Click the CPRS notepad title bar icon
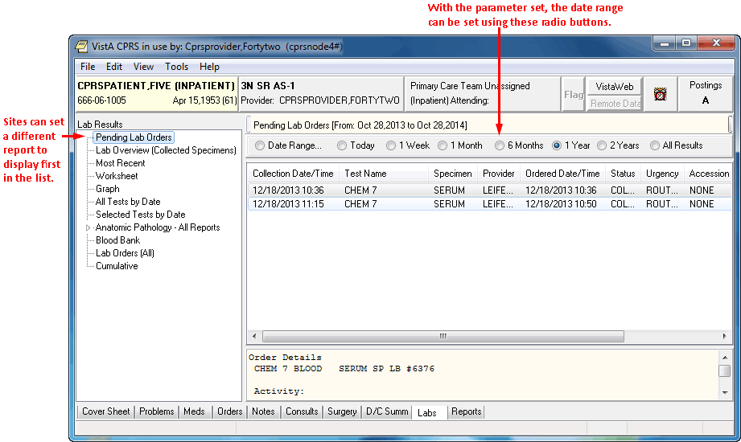Screen dimensions: 741x442 82,47
